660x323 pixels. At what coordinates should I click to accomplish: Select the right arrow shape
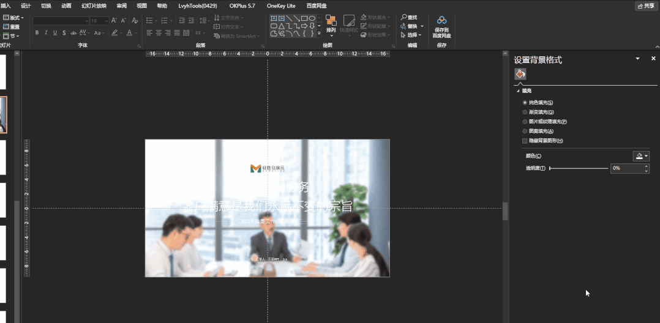[x=304, y=26]
